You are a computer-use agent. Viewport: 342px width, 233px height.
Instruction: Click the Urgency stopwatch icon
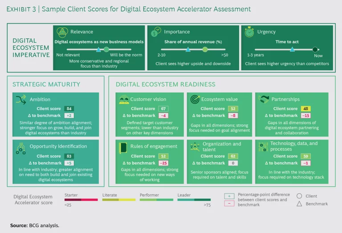(x=250, y=32)
